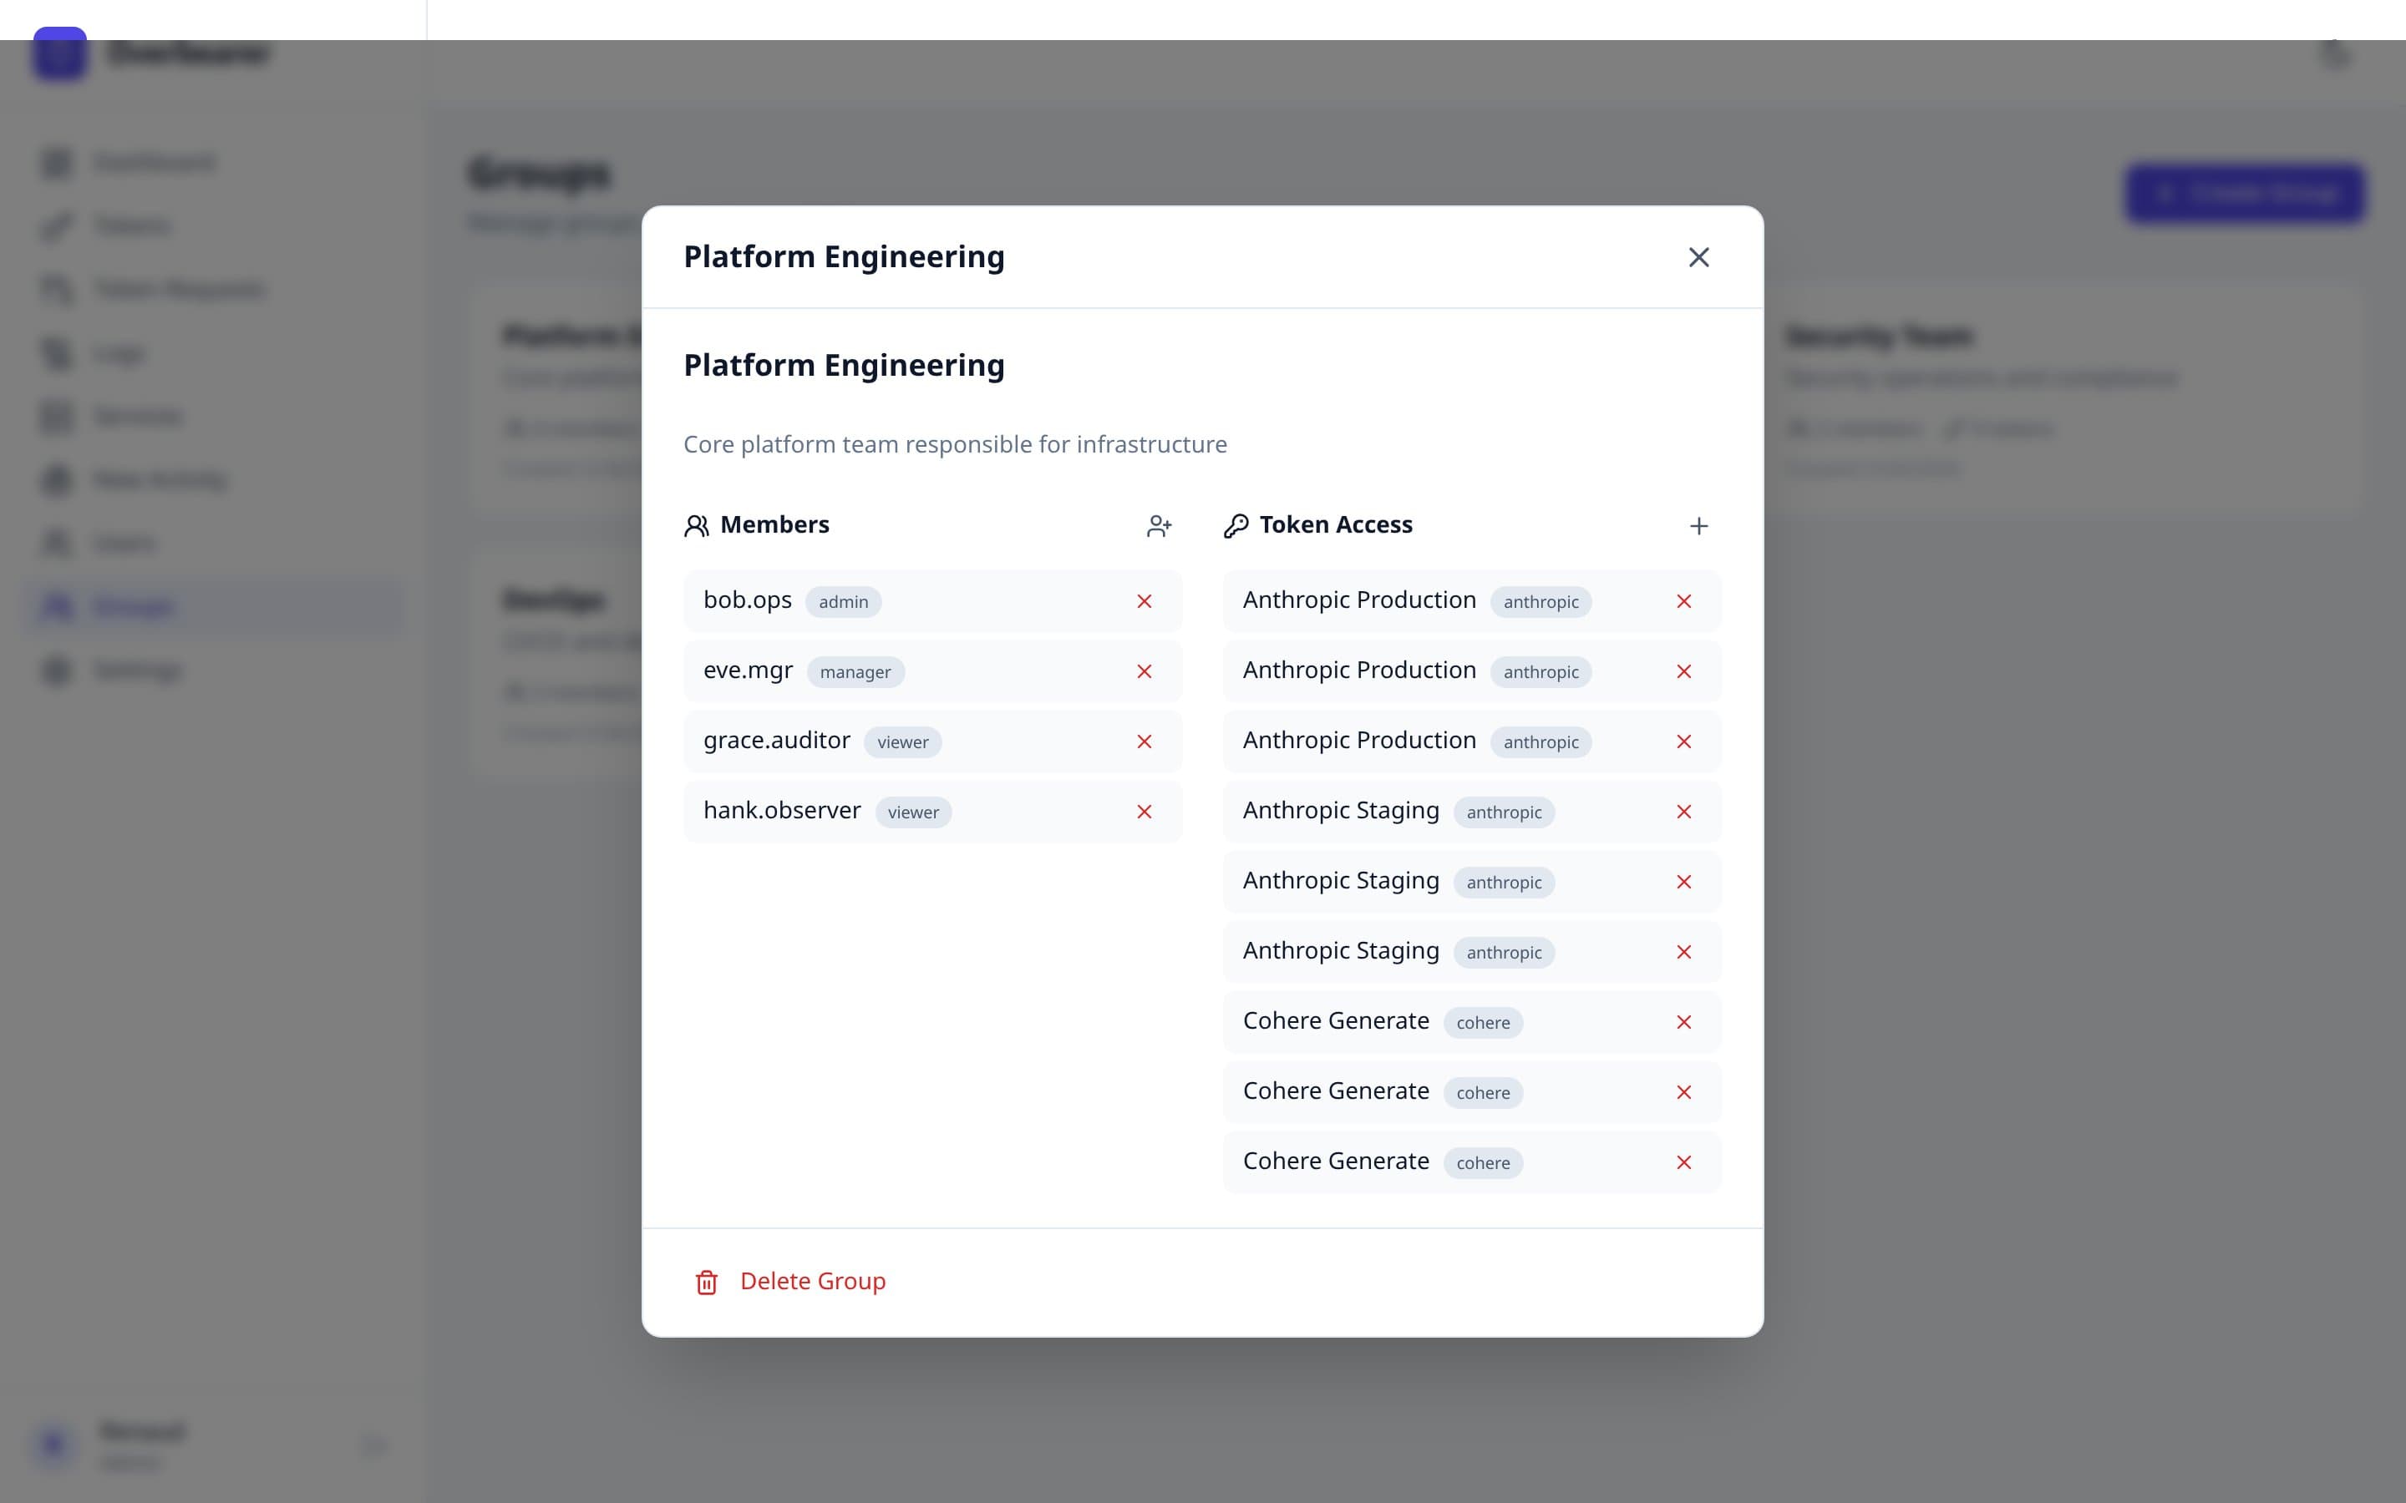
Task: Click the people icon next to Members heading
Action: (696, 525)
